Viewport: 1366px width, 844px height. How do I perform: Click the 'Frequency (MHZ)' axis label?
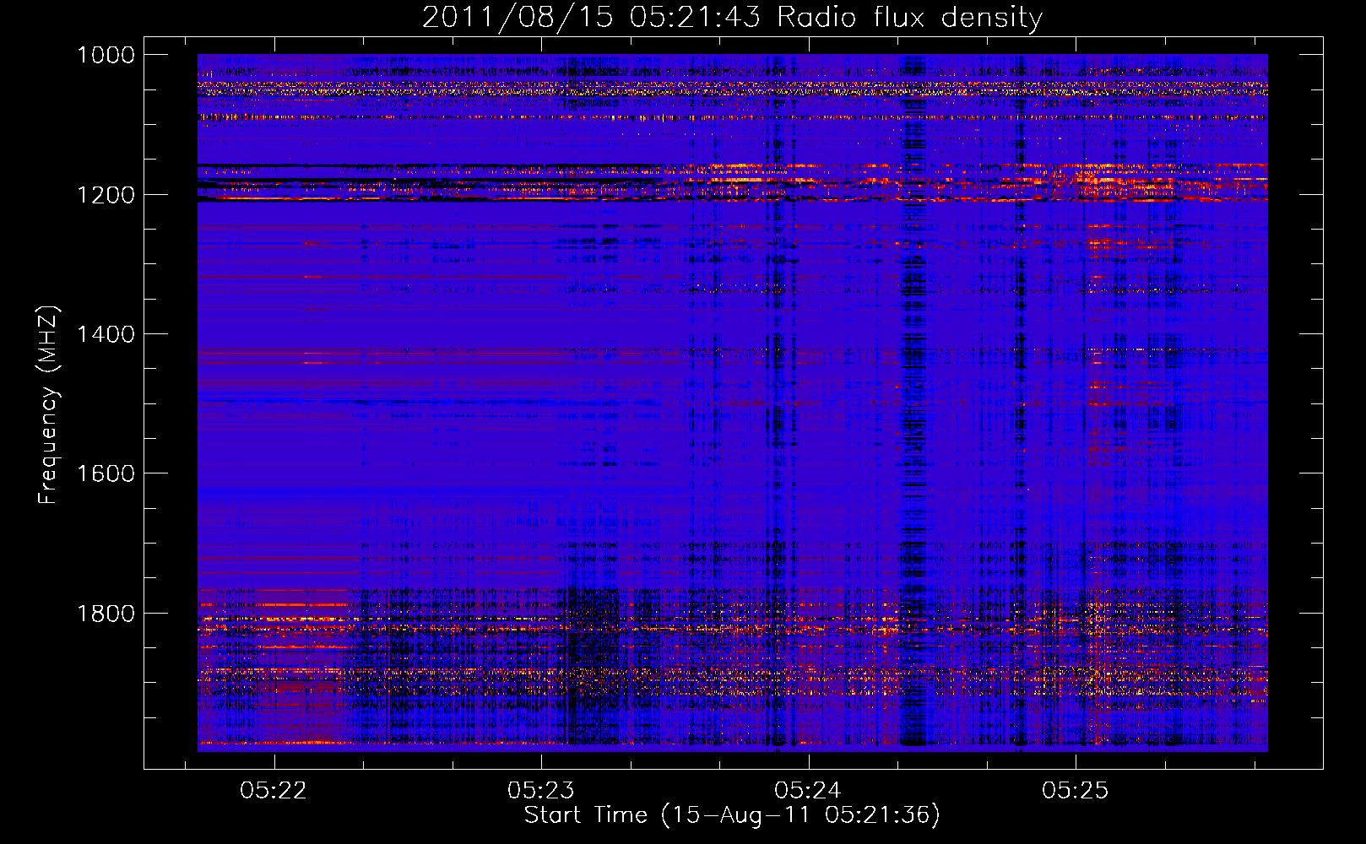[x=48, y=405]
